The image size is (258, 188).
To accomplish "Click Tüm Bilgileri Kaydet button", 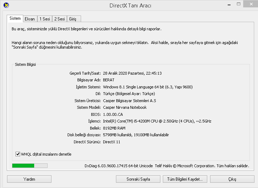I will [x=185, y=179].
